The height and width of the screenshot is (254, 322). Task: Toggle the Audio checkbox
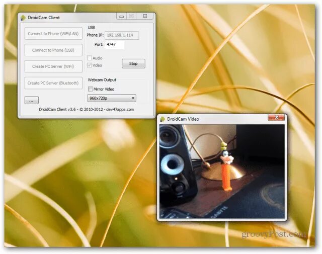[90, 58]
